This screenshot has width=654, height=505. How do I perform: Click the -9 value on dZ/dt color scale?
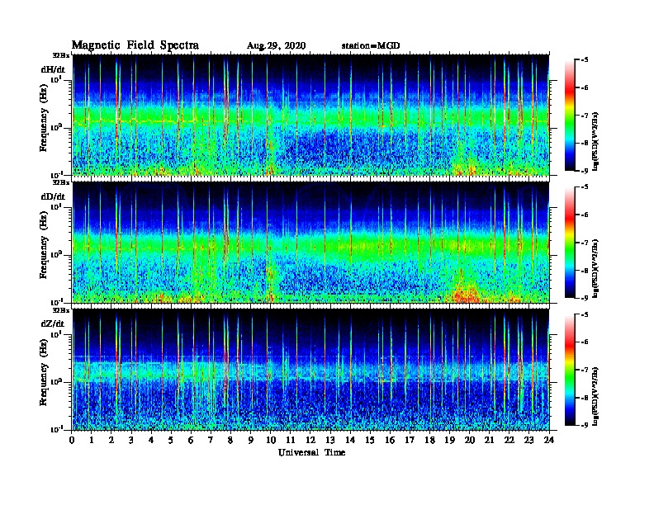[585, 425]
